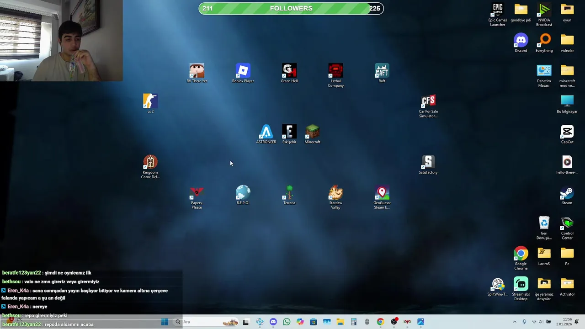Viewport: 585px width, 329px height.
Task: Open WhatsApp from the taskbar
Action: tap(287, 322)
